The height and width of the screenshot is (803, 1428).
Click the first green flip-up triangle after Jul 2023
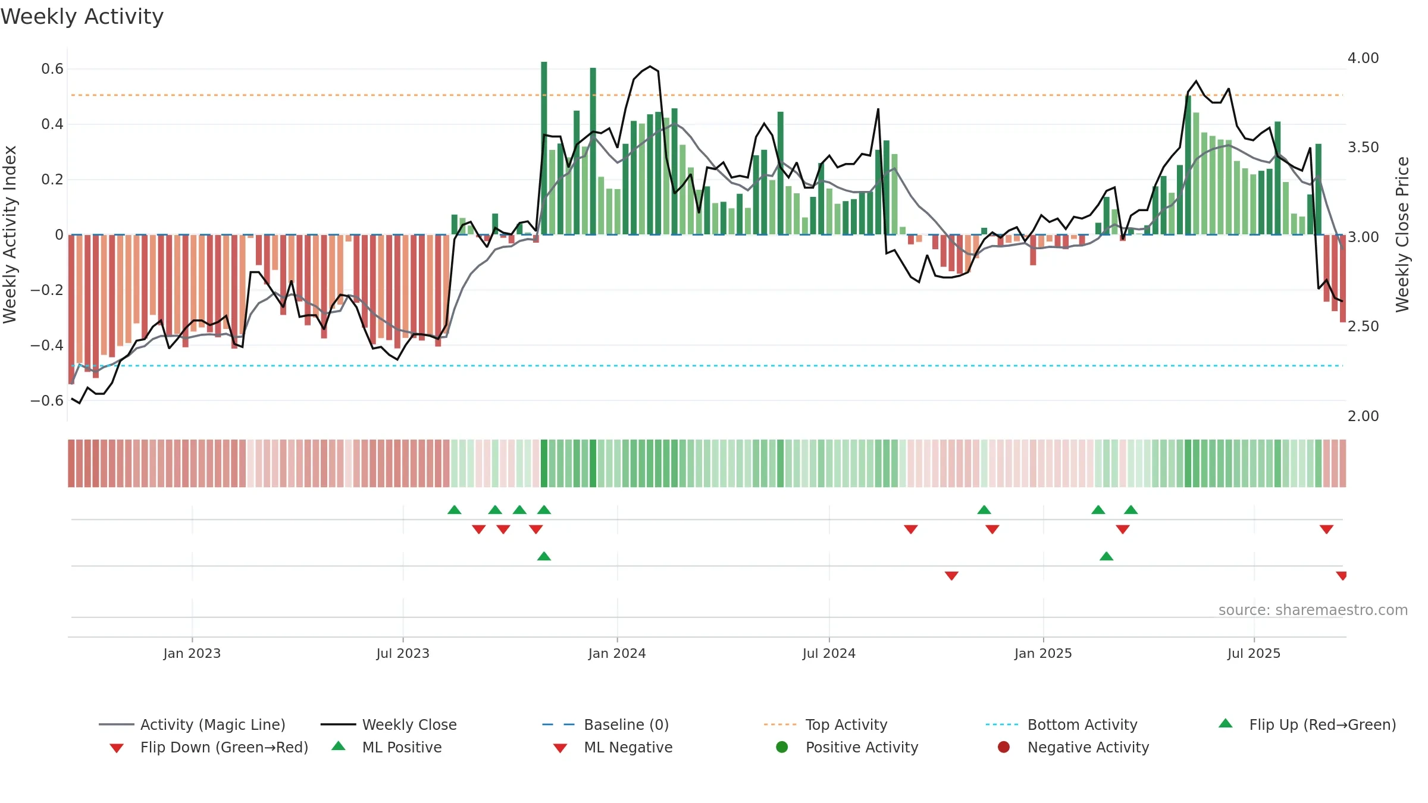(454, 510)
